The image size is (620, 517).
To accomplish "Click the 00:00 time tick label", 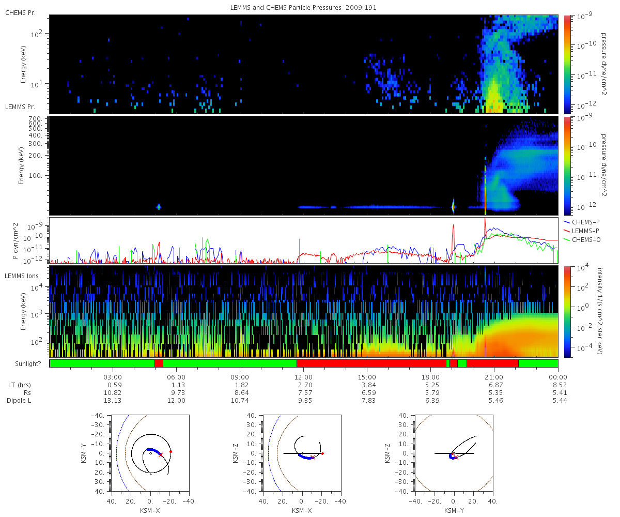I will point(558,377).
